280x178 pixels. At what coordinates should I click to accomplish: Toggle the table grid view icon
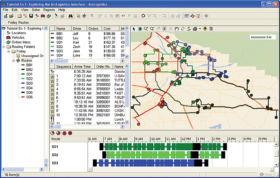pos(186,16)
